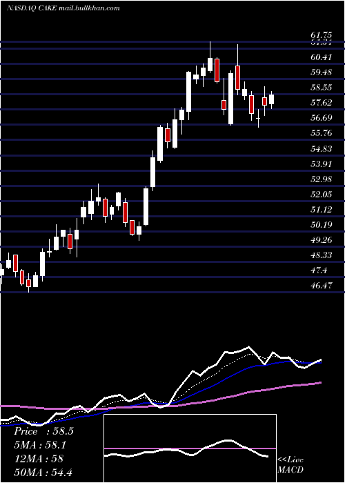Click the 5MA : 58.1 readout
This screenshot has width=345, height=483.
[40, 445]
